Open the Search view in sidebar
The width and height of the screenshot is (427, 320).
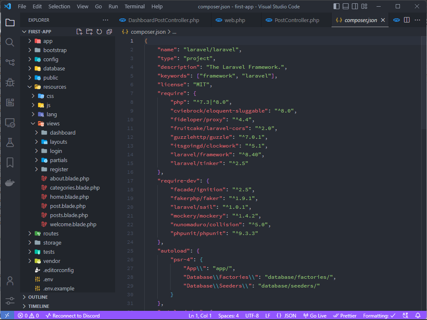pyautogui.click(x=10, y=42)
